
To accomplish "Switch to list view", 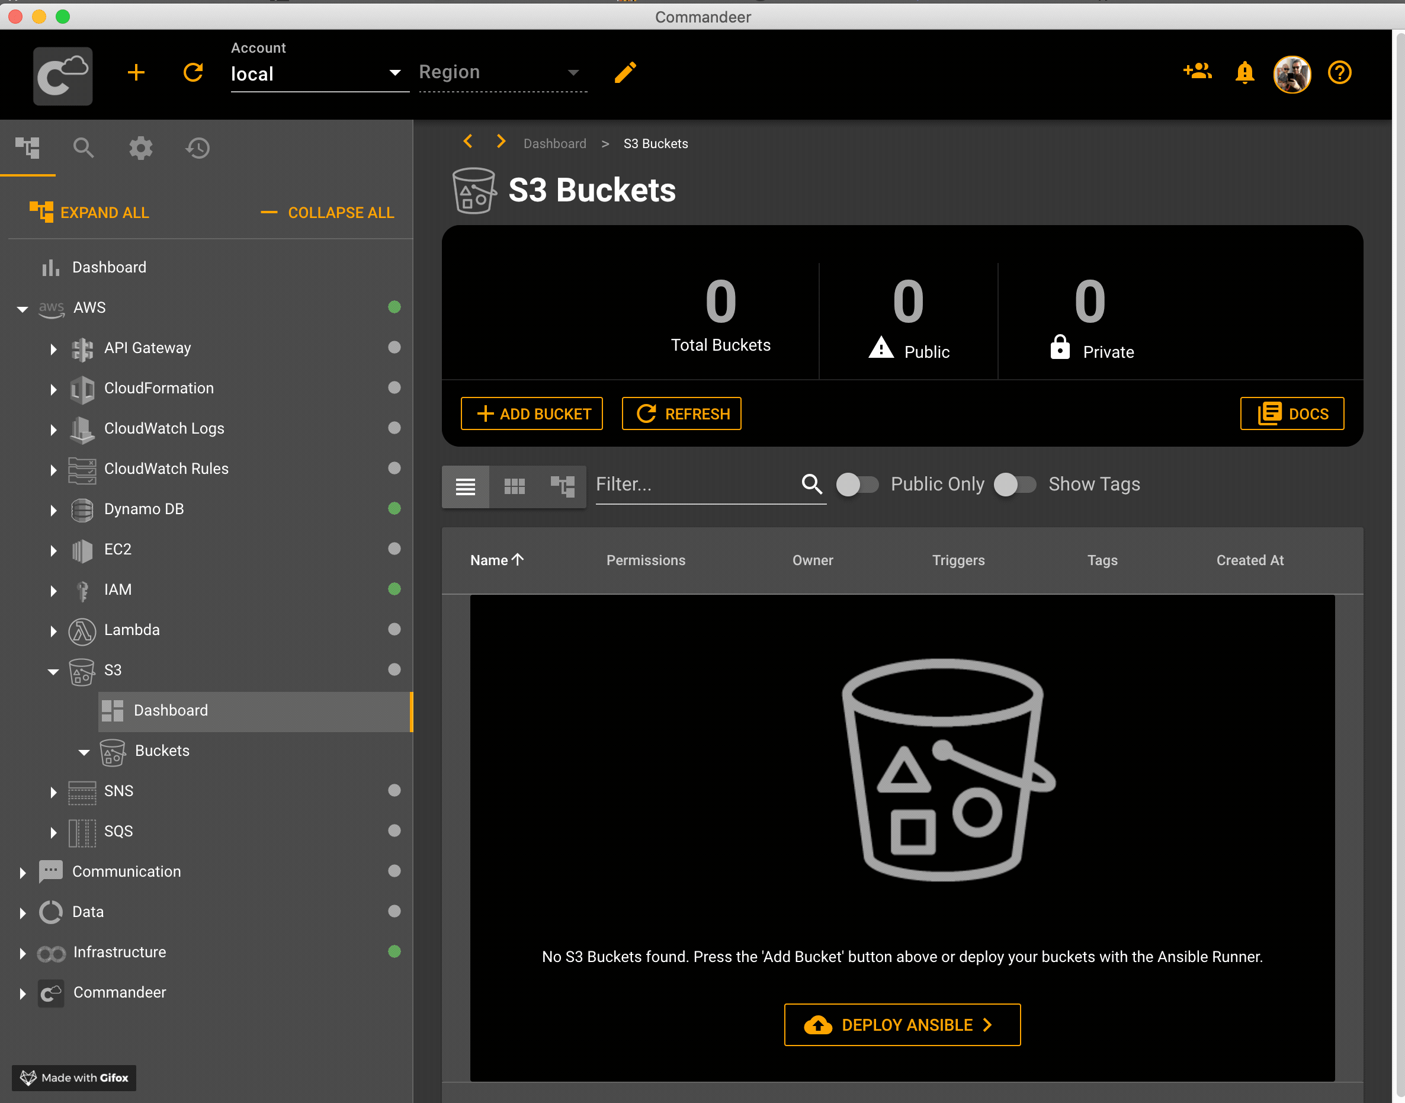I will pos(466,486).
